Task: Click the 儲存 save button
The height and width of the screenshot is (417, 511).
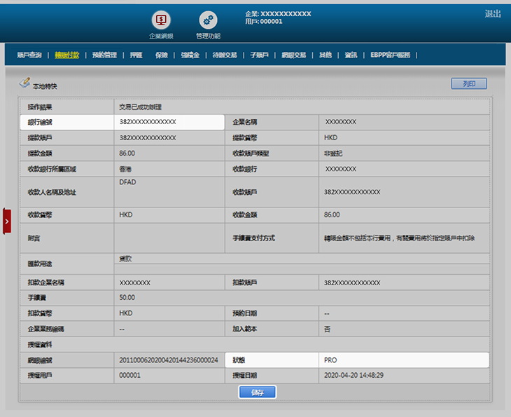Action: click(257, 392)
